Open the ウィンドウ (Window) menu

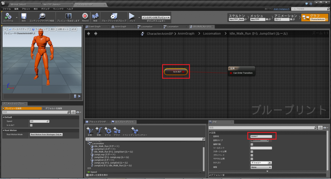click(x=58, y=9)
